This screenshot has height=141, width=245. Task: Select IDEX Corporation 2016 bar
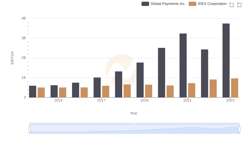(84, 92)
